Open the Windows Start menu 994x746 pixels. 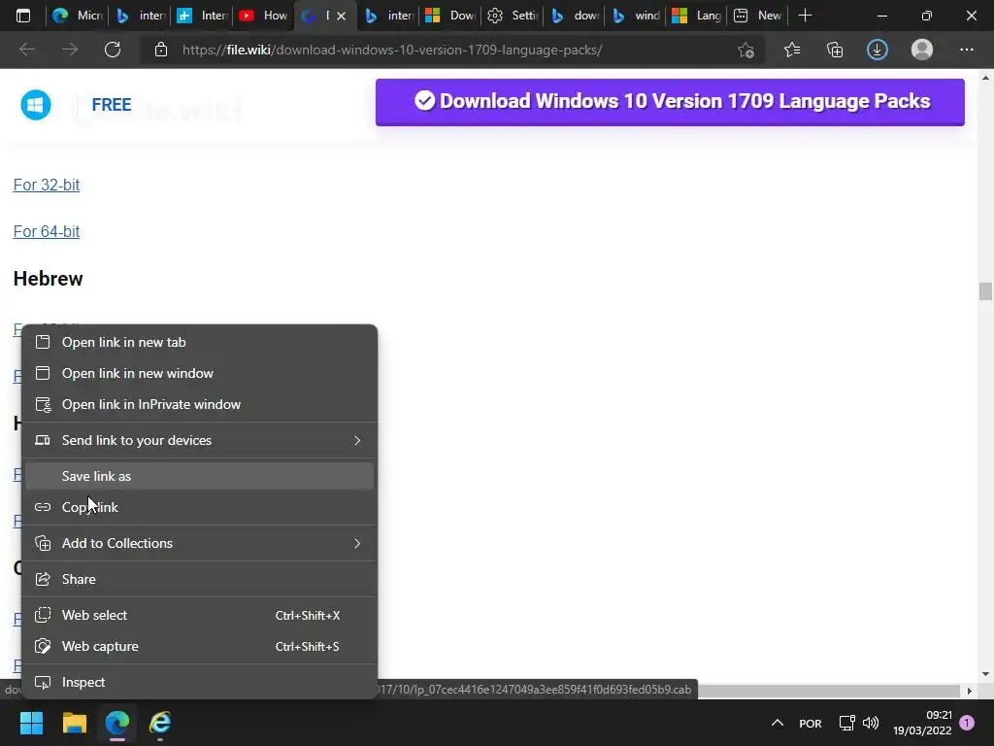click(31, 723)
